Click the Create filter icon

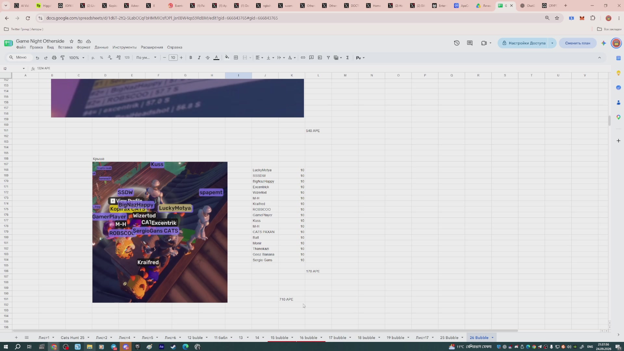click(x=328, y=58)
